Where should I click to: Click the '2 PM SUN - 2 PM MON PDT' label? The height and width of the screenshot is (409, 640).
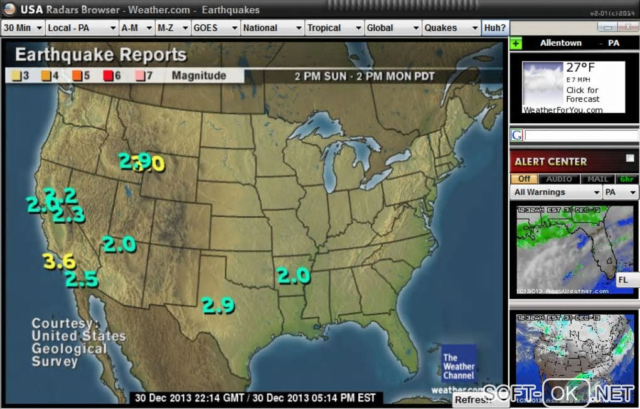pos(365,77)
